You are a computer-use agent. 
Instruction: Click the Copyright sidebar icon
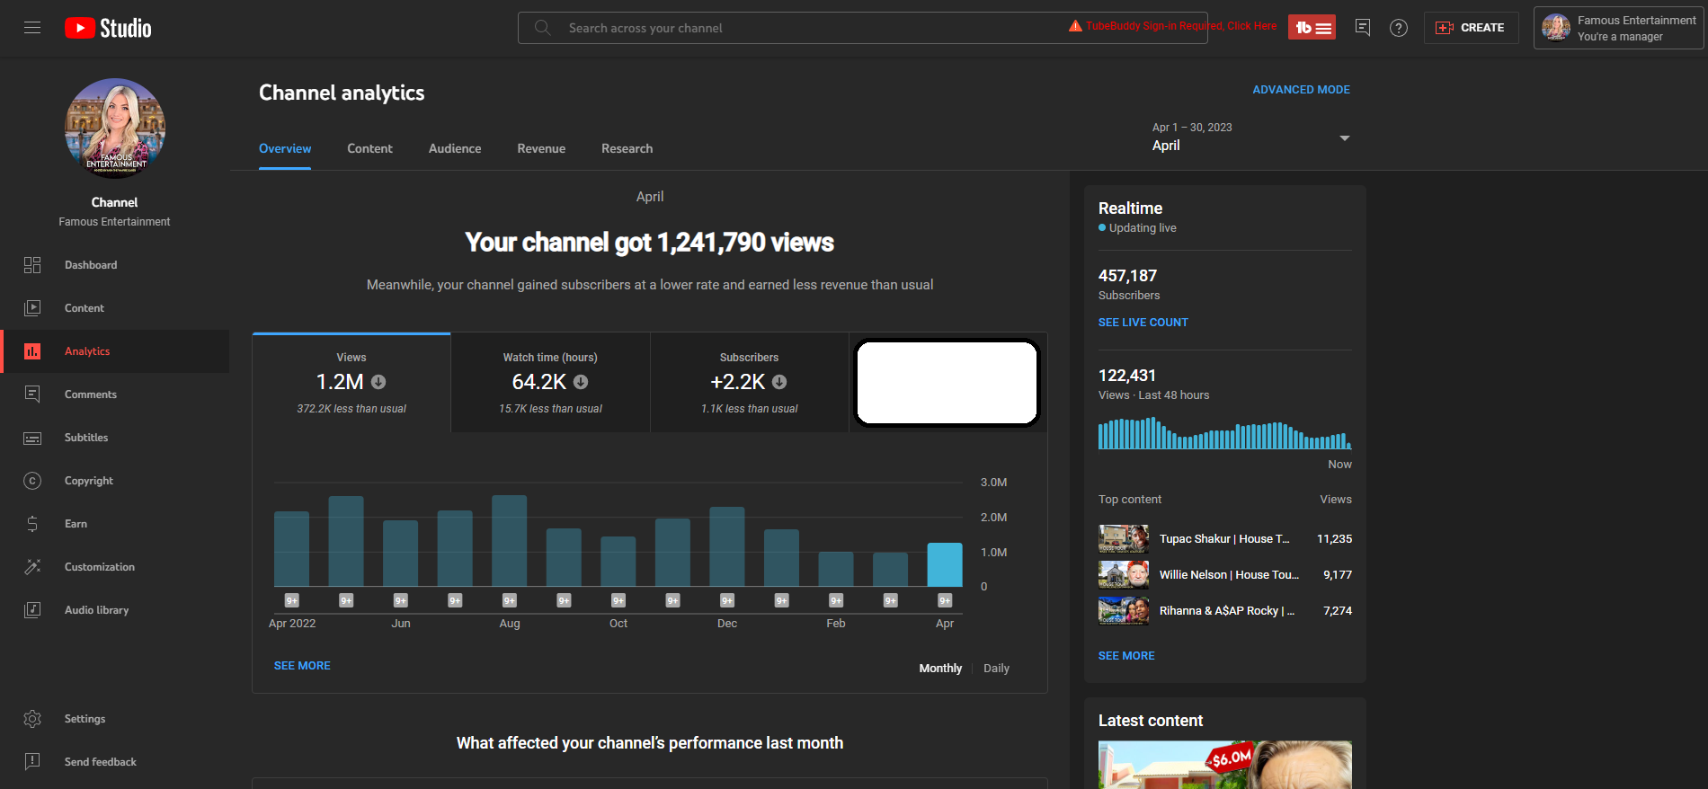32,481
